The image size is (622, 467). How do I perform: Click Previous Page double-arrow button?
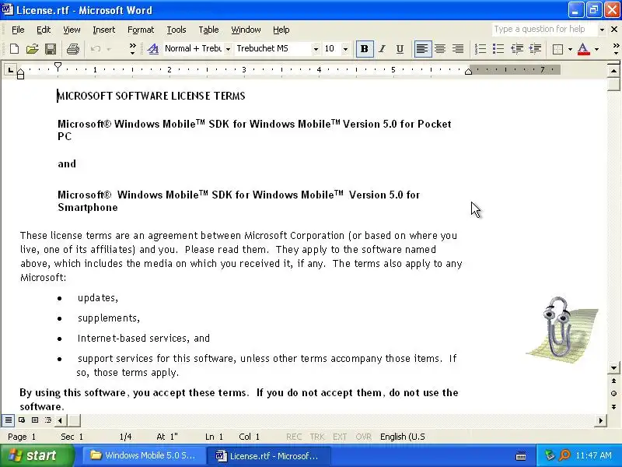coord(613,381)
